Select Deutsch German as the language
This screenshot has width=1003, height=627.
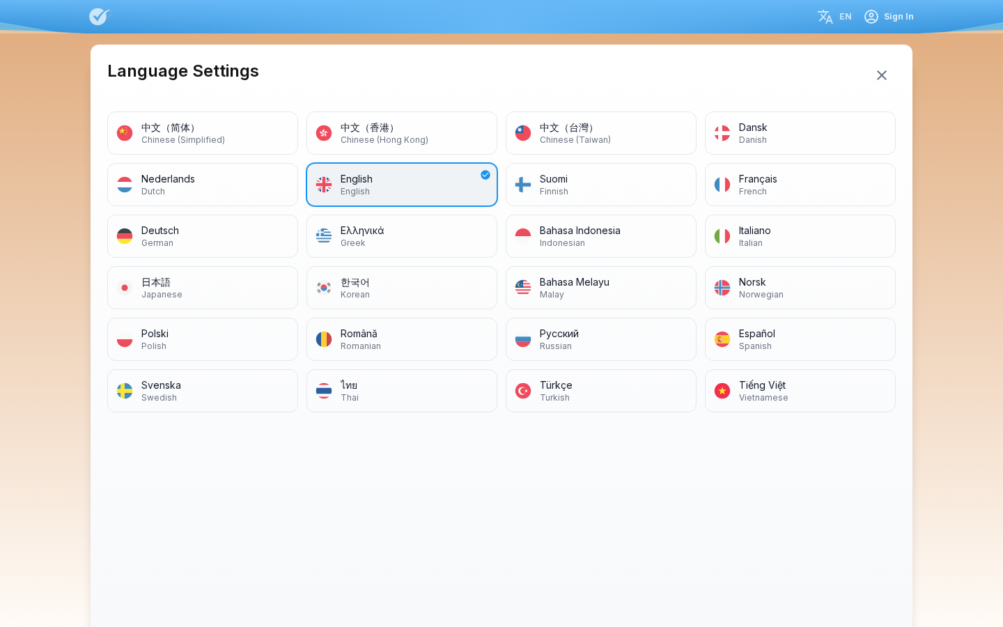(203, 236)
